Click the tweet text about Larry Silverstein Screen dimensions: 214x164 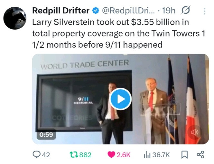pyautogui.click(x=118, y=33)
